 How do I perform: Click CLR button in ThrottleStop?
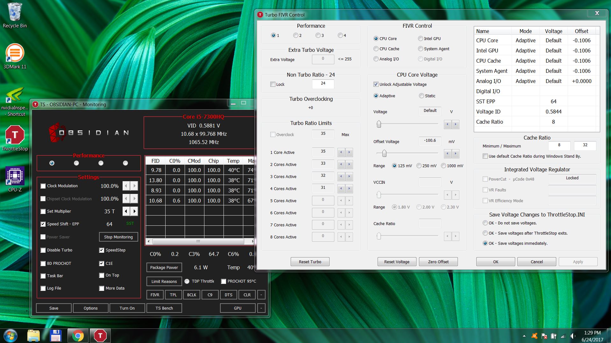click(x=247, y=295)
